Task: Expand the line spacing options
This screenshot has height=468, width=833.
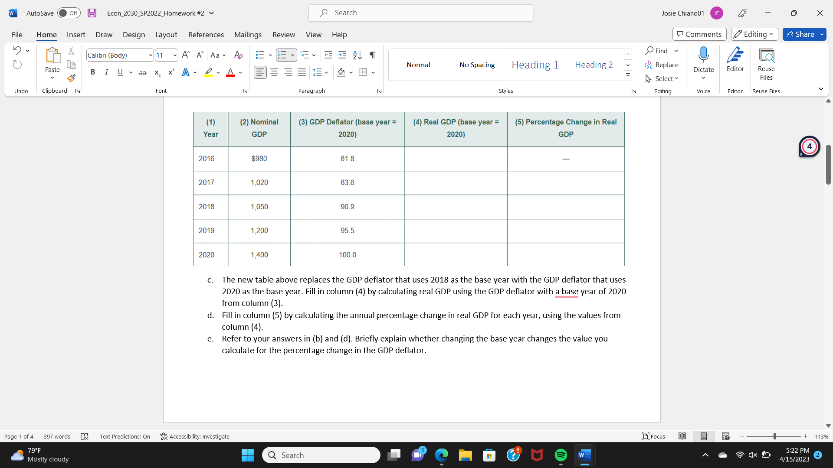Action: pos(326,72)
